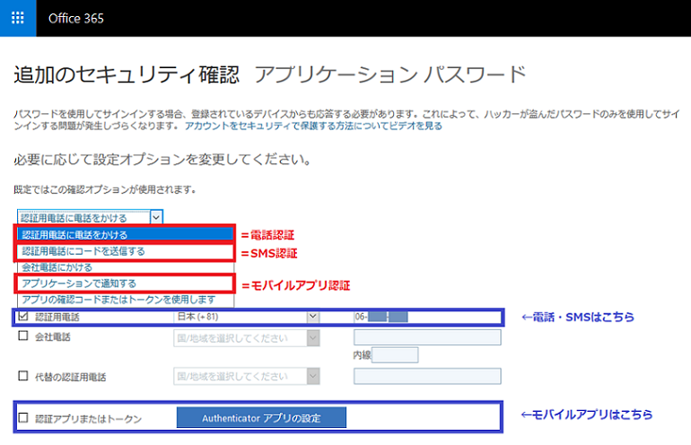Choose 会社電話にかける from list
Screen dimensions: 691x445
pyautogui.click(x=57, y=267)
